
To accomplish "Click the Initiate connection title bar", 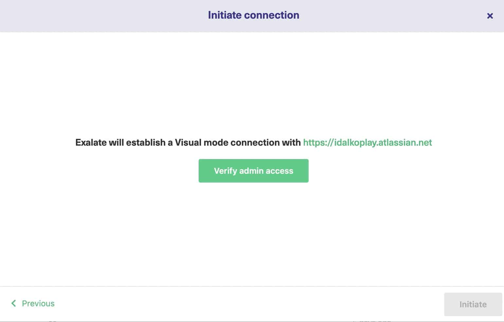I will pyautogui.click(x=253, y=15).
